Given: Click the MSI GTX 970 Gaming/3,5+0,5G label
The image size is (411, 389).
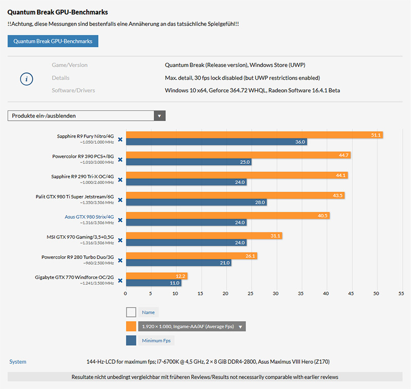Looking at the screenshot, I should tap(80, 237).
